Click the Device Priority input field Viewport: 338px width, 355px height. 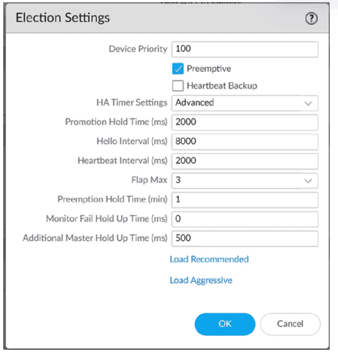point(244,49)
